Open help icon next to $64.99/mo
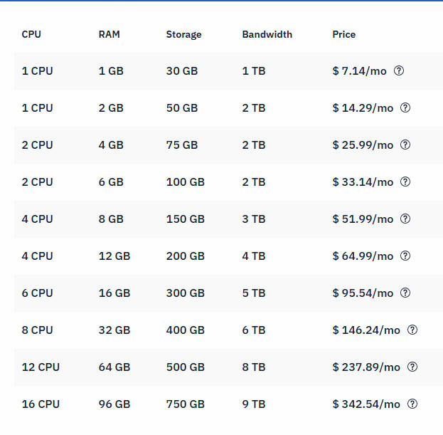 click(x=405, y=256)
